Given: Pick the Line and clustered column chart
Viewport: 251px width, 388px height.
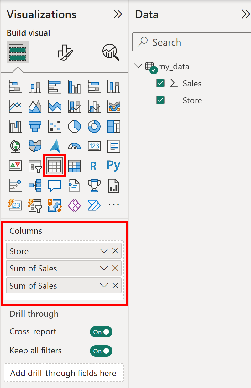Looking at the screenshot, I should pos(94,107).
